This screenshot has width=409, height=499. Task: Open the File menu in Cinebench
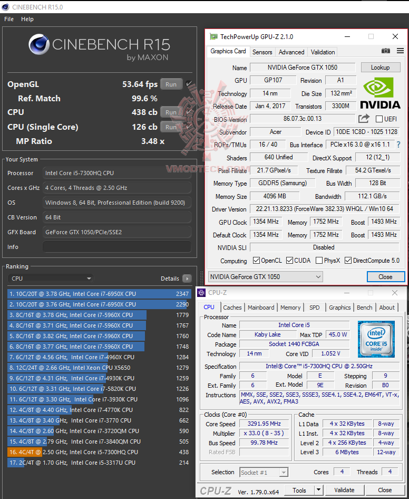[9, 19]
